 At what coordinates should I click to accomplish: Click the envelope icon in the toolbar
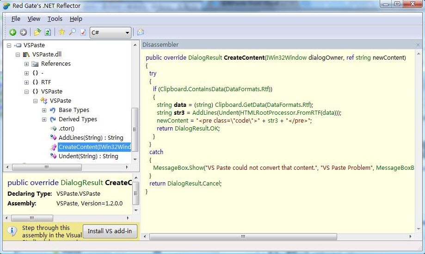[141, 32]
